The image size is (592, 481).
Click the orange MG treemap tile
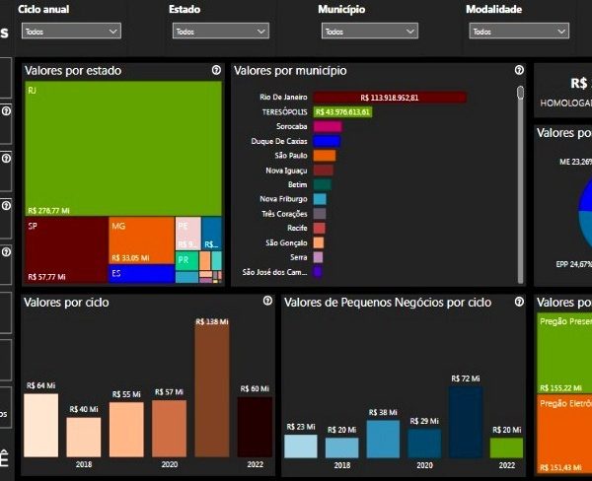click(141, 240)
